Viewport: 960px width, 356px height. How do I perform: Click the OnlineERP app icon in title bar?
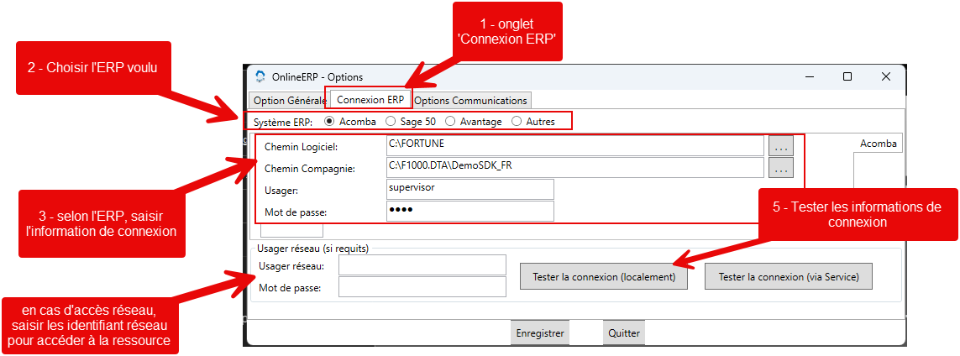(x=260, y=76)
